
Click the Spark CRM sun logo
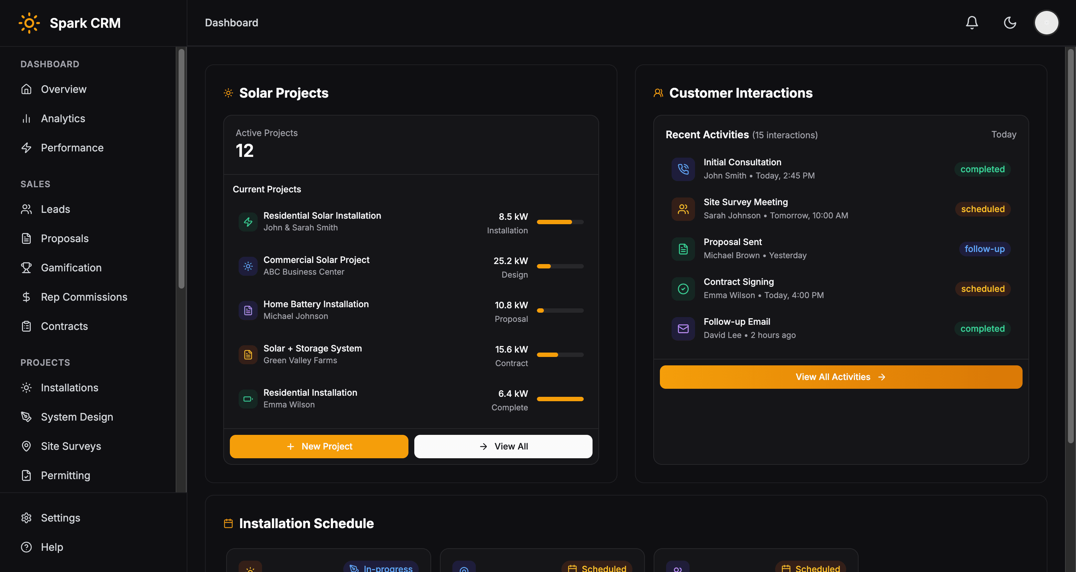tap(29, 23)
